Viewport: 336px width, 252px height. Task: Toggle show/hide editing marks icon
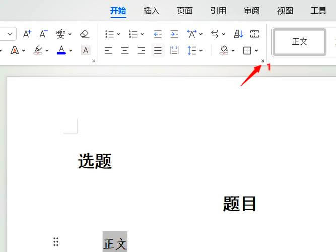tap(255, 34)
